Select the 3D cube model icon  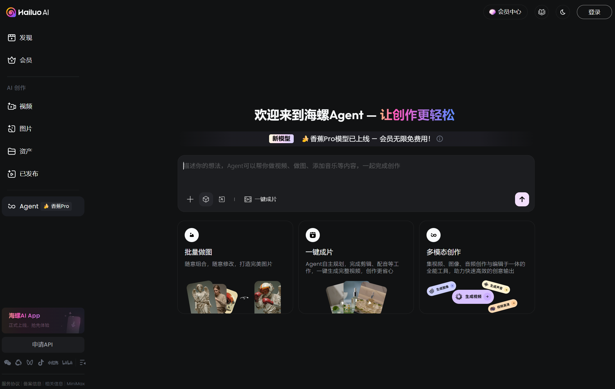[x=206, y=199]
